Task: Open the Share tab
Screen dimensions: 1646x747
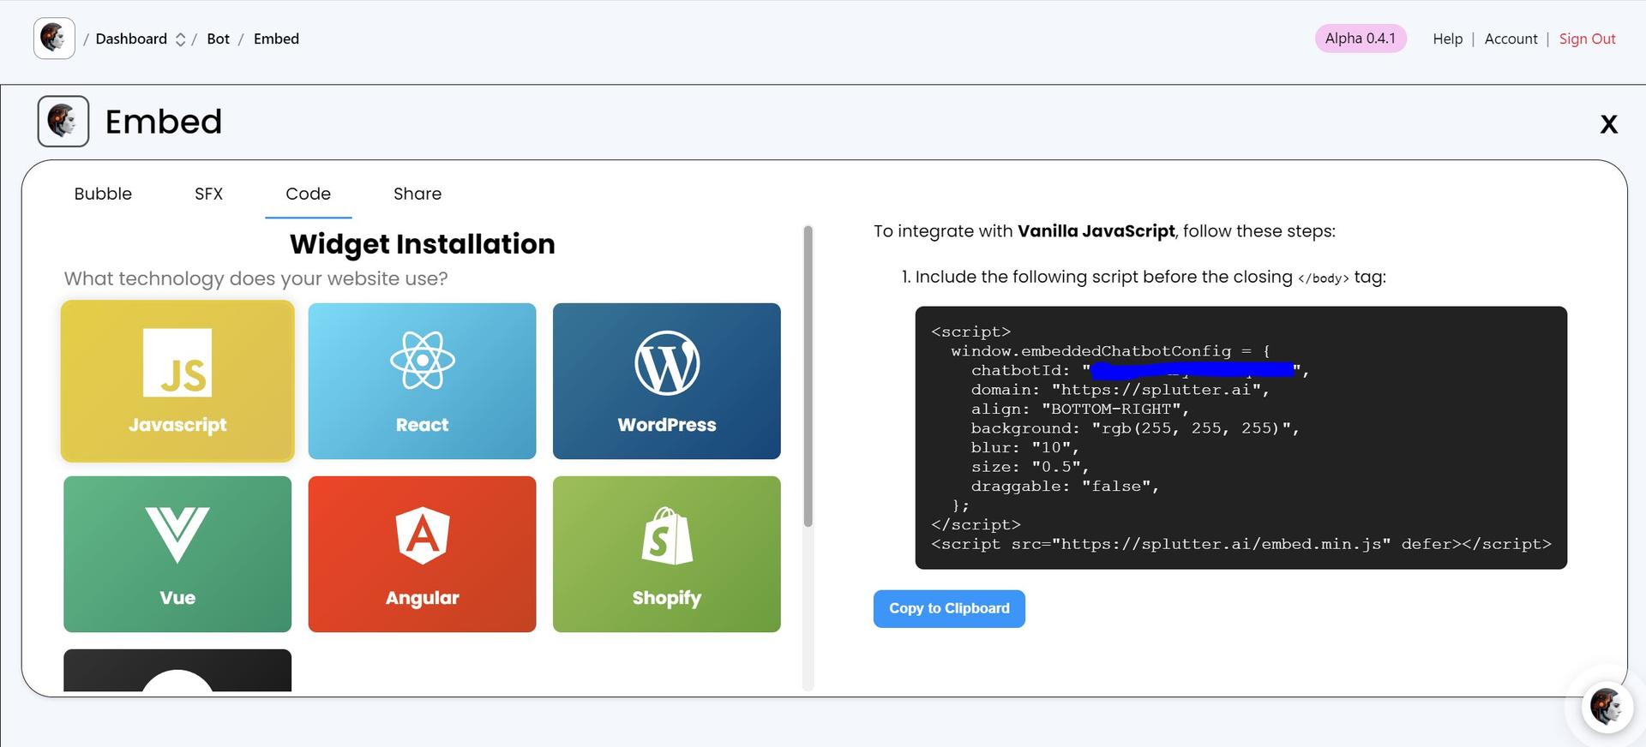Action: [x=418, y=194]
